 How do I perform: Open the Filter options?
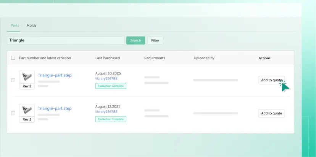(x=155, y=40)
